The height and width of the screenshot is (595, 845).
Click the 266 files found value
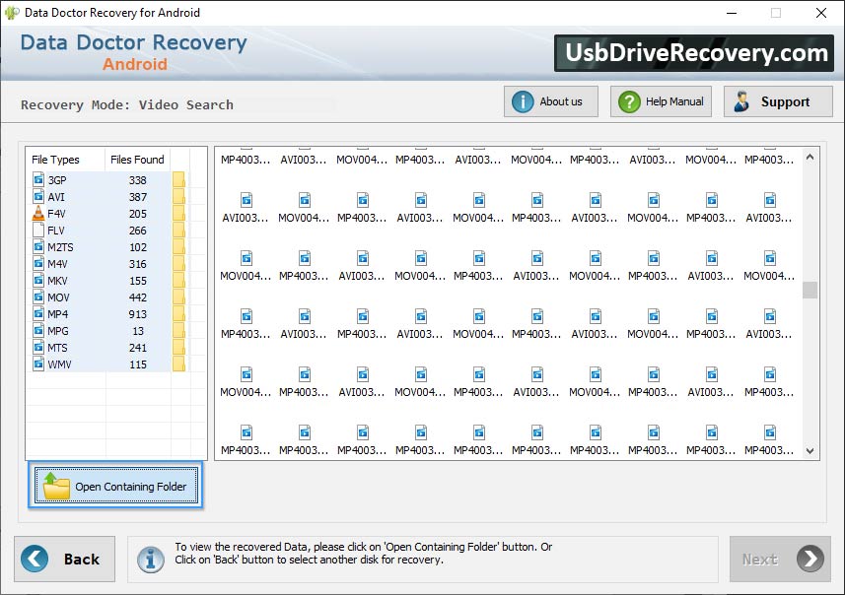137,231
